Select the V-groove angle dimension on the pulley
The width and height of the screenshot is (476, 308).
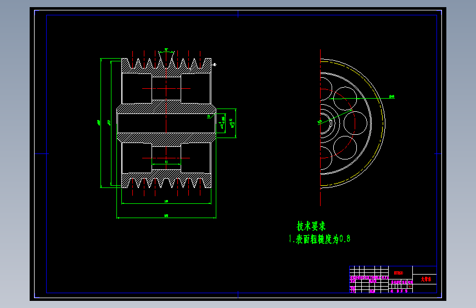[166, 49]
